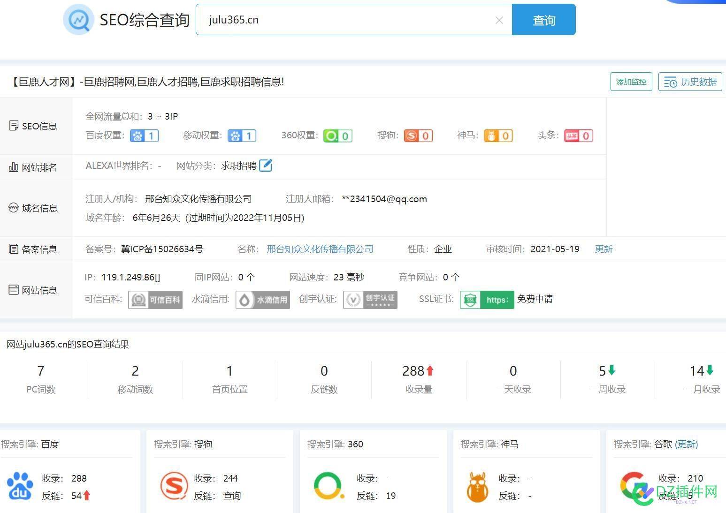Click the 360 search ring logo

pyautogui.click(x=329, y=486)
